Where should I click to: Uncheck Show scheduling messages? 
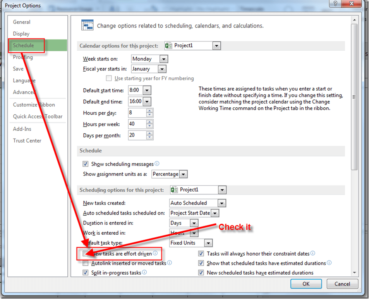(86, 164)
